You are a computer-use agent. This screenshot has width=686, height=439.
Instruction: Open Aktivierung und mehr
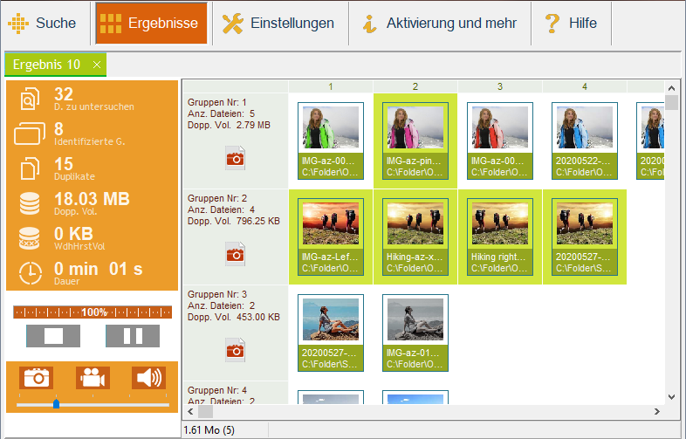pyautogui.click(x=439, y=24)
